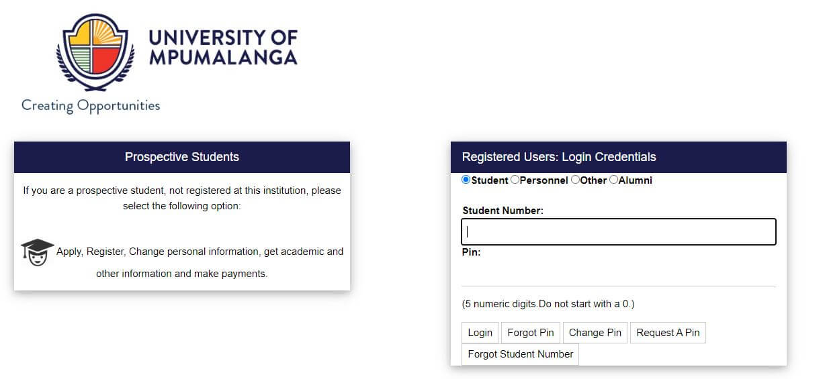Click the Prospective Students panel header

[182, 157]
